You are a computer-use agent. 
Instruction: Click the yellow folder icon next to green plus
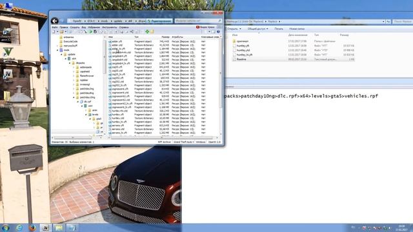[152, 32]
